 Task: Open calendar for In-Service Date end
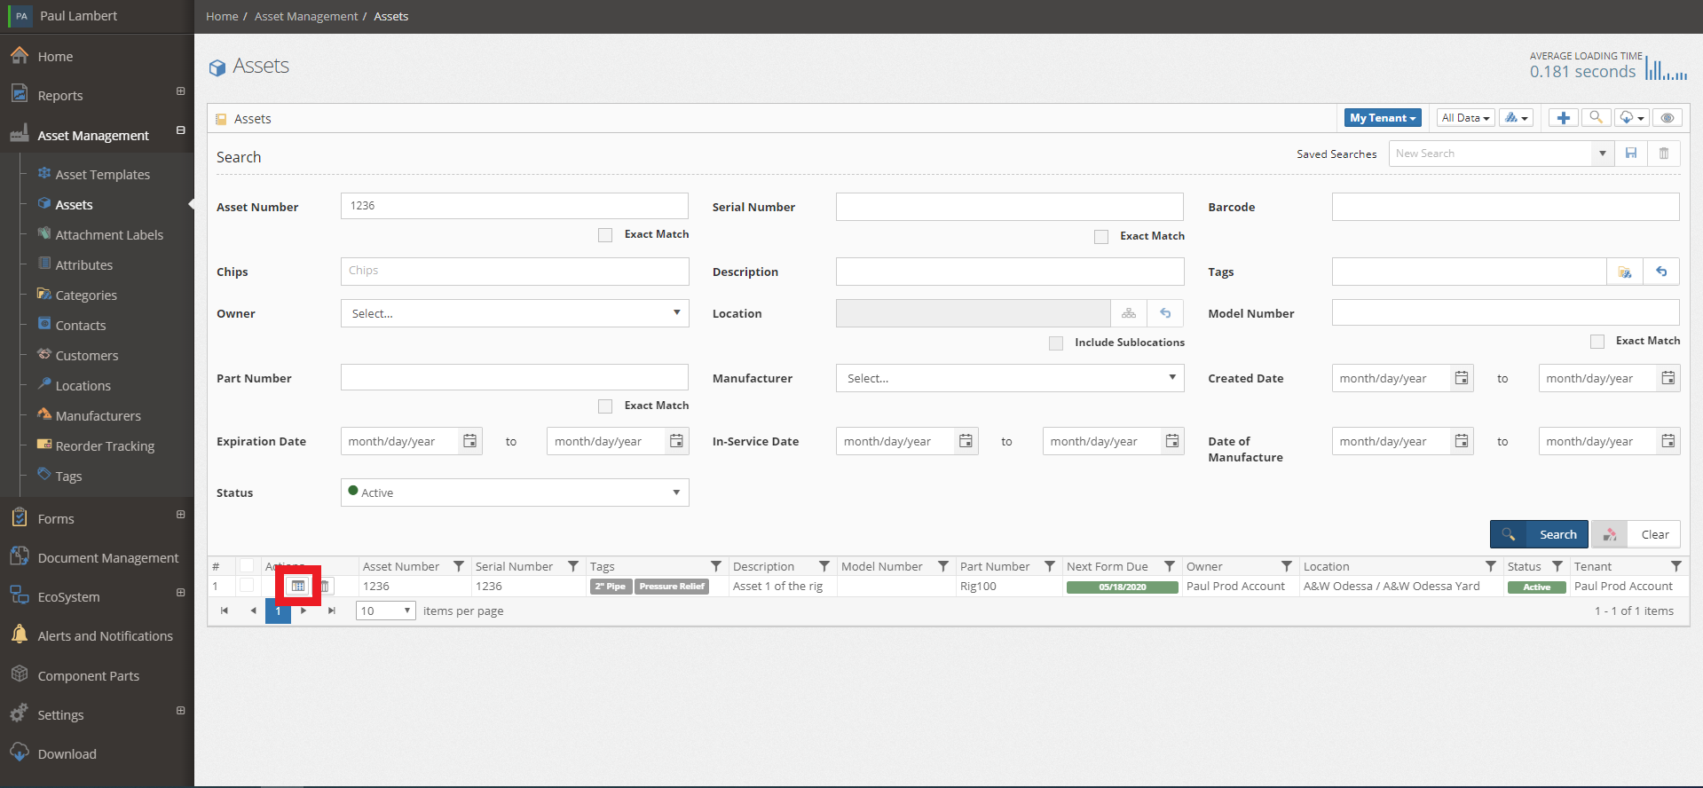pyautogui.click(x=1172, y=441)
